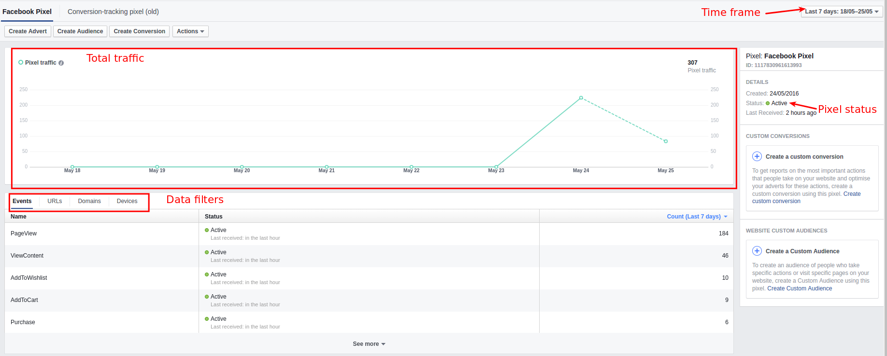Select the May 23 data point on the chart
887x356 pixels.
pos(496,167)
